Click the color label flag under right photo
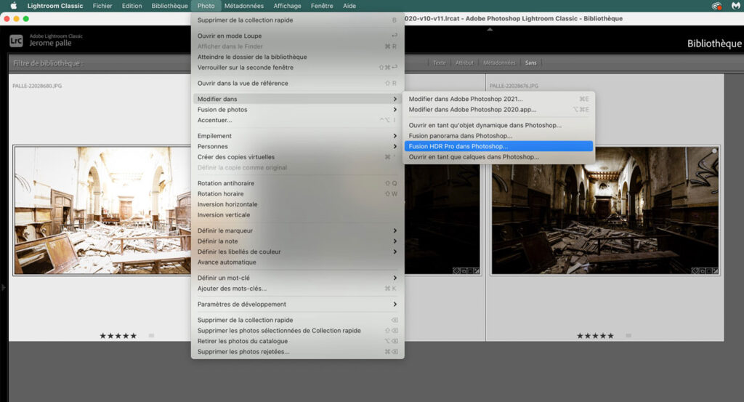 (628, 336)
